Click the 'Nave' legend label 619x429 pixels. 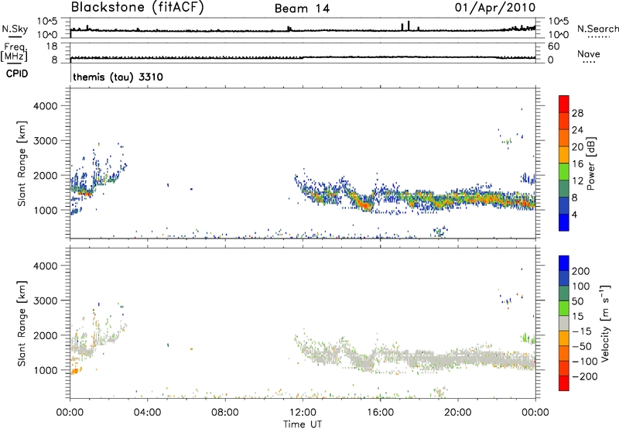point(588,53)
